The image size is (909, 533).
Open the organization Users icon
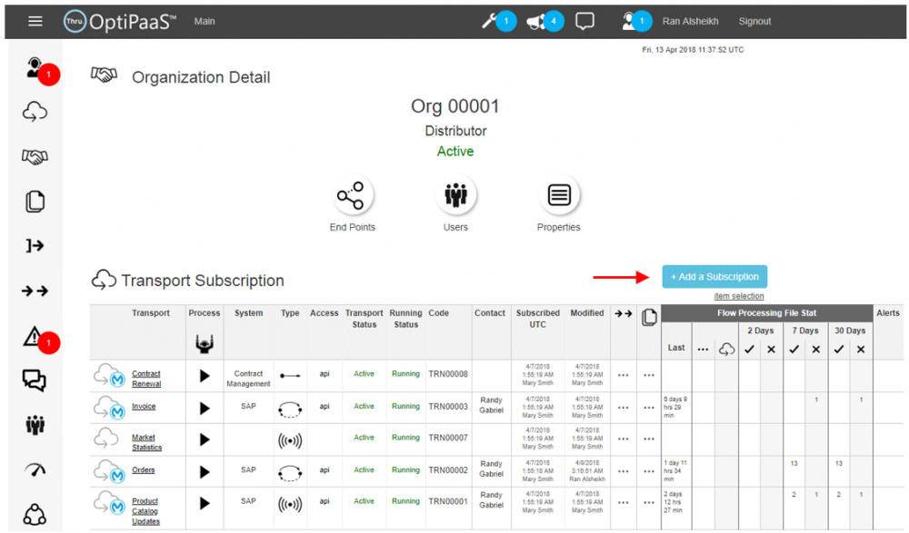coord(454,196)
